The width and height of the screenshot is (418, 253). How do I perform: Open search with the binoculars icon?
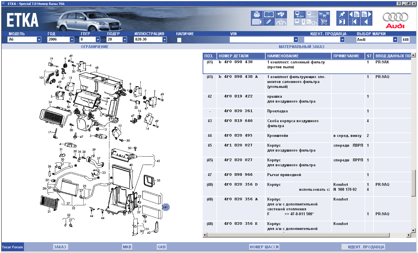(281, 14)
